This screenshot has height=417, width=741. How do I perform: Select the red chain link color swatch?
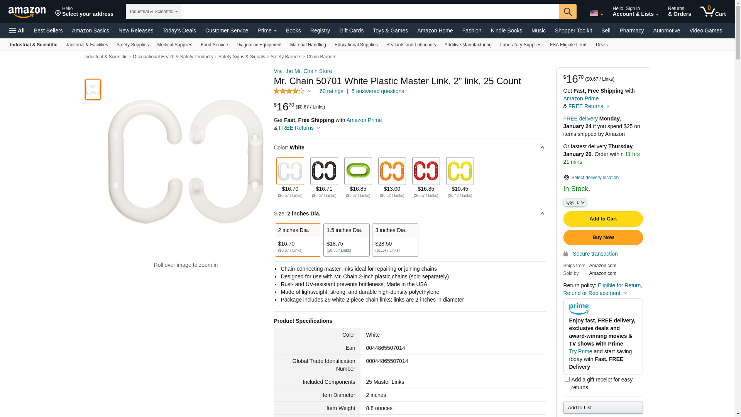click(426, 171)
